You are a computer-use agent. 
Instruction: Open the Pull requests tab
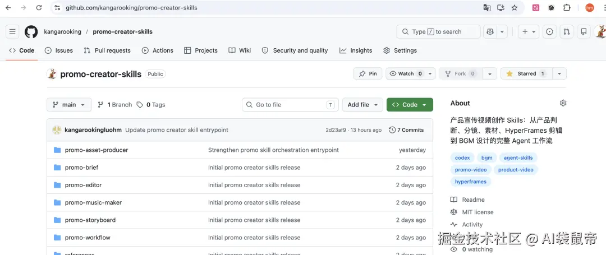(107, 50)
